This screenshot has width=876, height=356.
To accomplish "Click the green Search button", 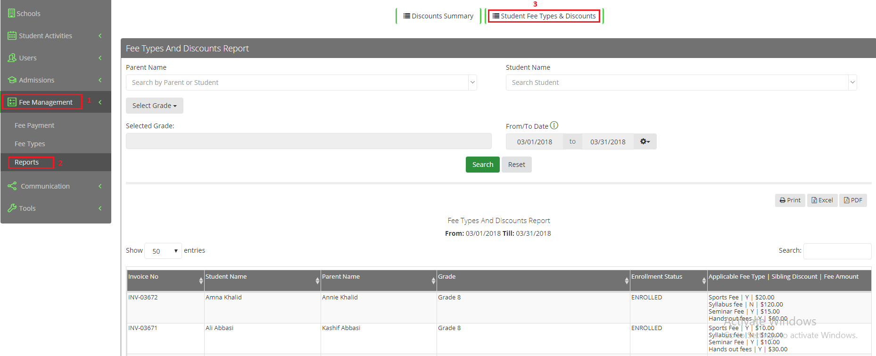I will click(483, 165).
